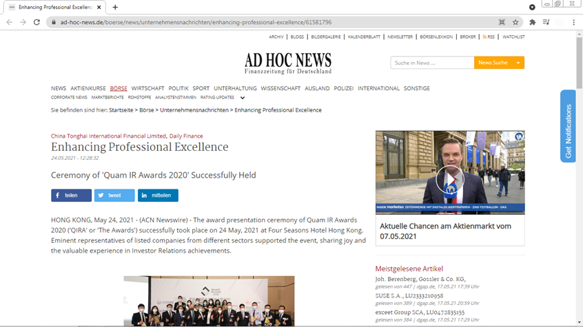Open the BROKER top link
The height and width of the screenshot is (327, 583).
[468, 36]
